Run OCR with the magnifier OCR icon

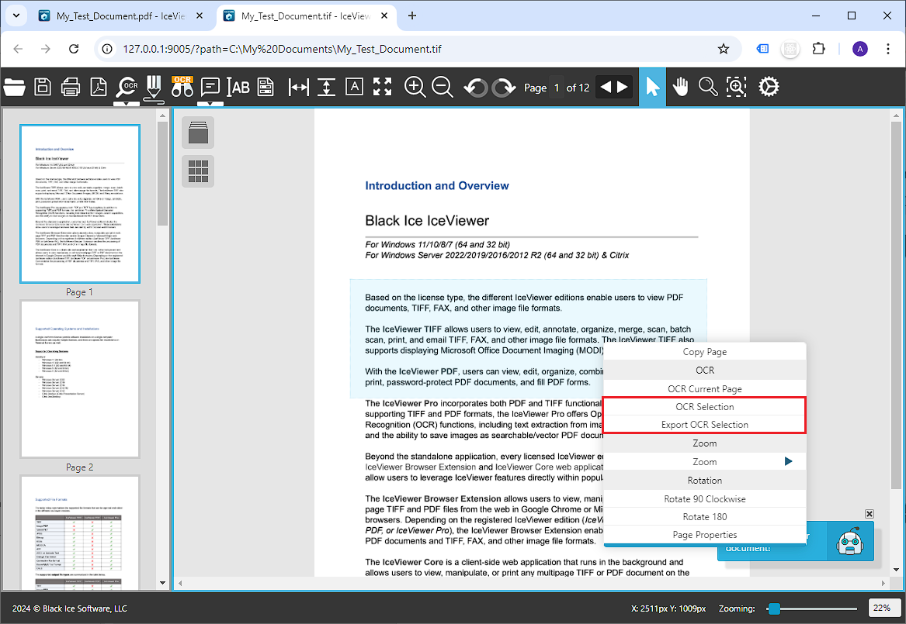coord(127,87)
